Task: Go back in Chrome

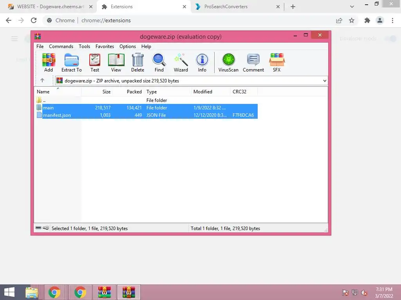Action: coord(9,20)
